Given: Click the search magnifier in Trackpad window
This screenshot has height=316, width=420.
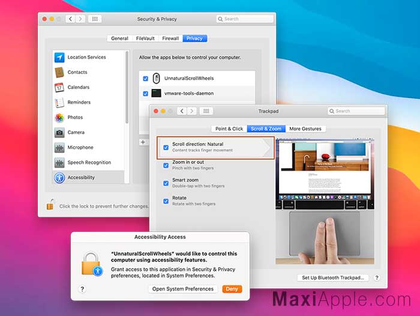Looking at the screenshot, I should (332, 111).
